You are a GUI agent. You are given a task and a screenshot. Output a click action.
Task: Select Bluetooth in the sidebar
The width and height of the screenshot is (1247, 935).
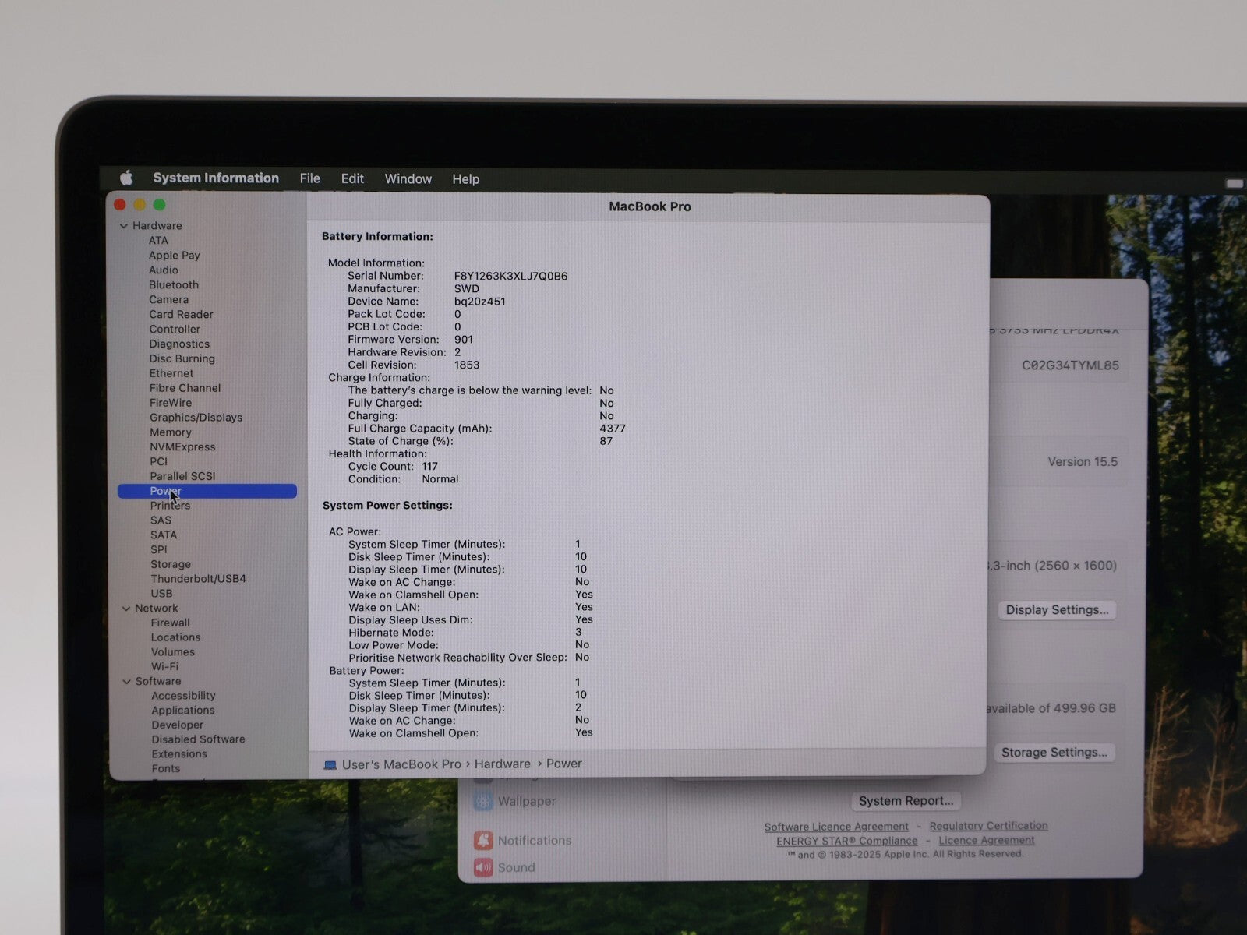[174, 284]
